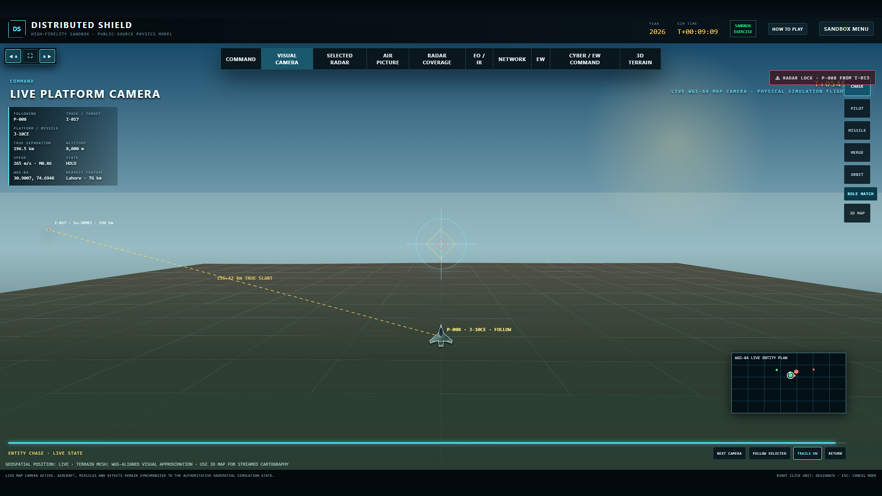Open the Network tab

pyautogui.click(x=512, y=59)
